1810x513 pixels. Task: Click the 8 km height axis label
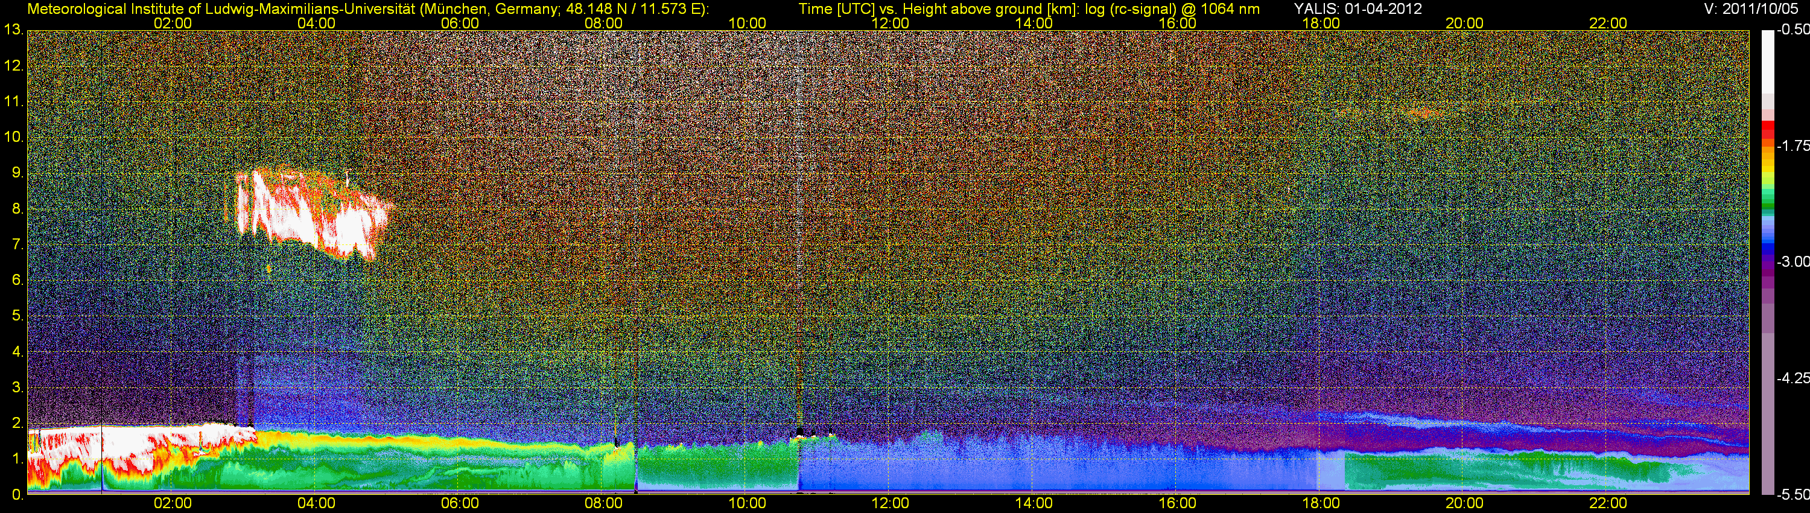pyautogui.click(x=17, y=209)
